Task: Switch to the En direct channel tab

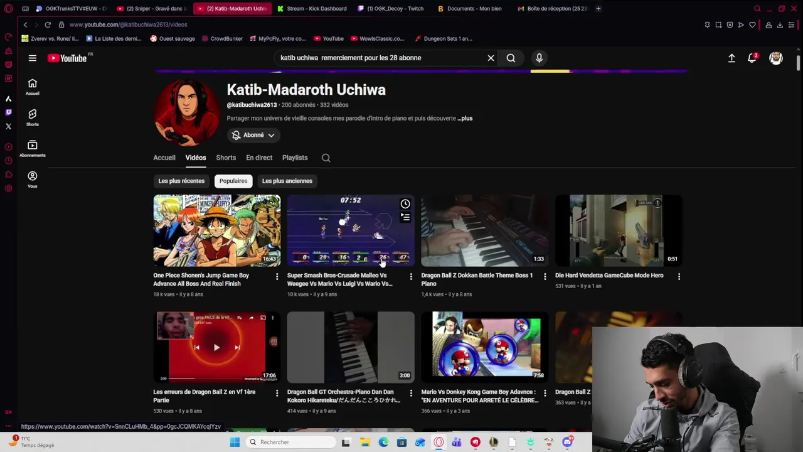Action: coord(259,158)
